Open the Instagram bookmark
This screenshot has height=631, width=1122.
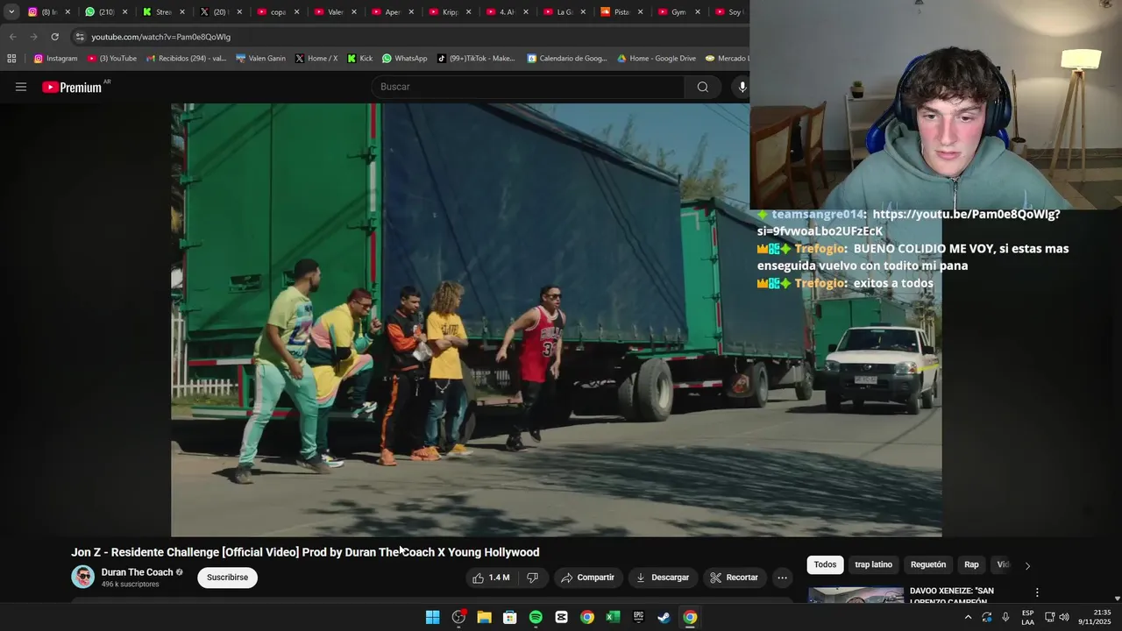click(x=55, y=59)
